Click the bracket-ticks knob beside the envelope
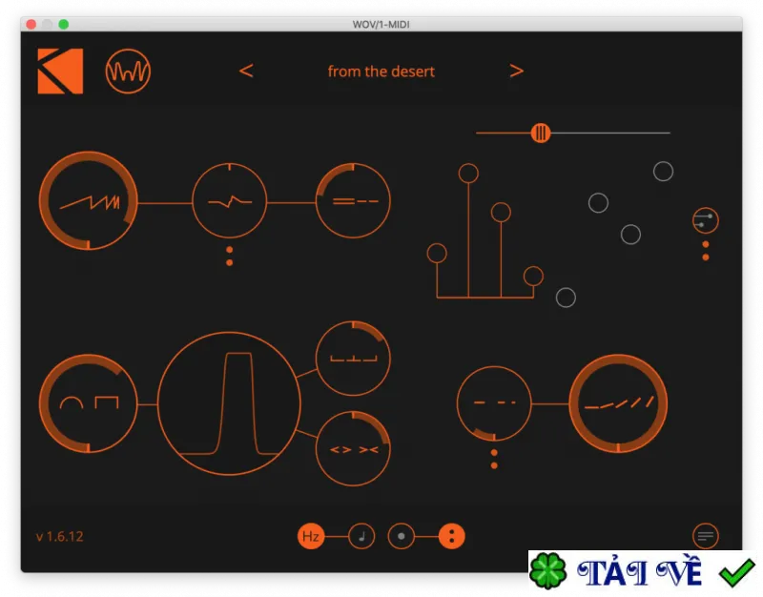Image resolution: width=763 pixels, height=597 pixels. (x=353, y=358)
